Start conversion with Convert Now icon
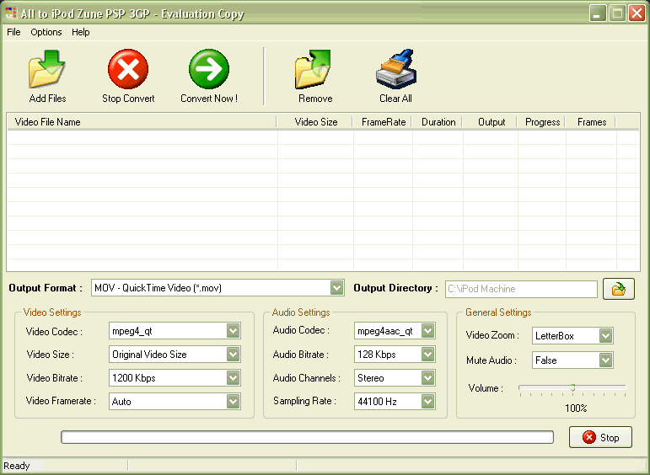The width and height of the screenshot is (650, 475). 209,71
